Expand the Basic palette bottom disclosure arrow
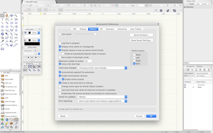213x133 pixels. pos(10,70)
